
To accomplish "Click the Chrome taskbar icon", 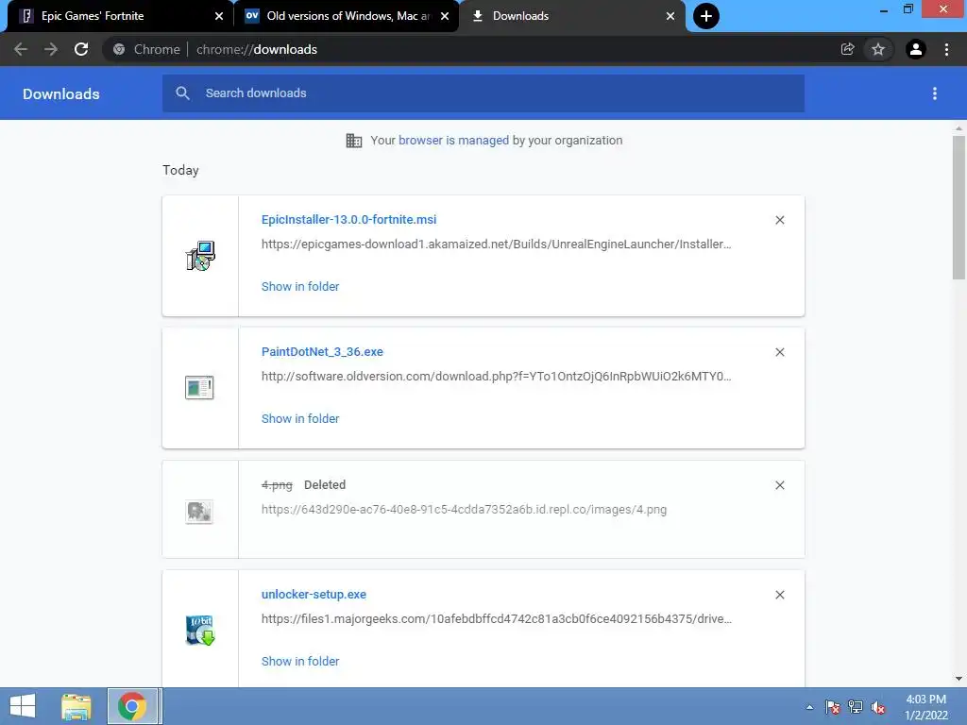I will 132,706.
